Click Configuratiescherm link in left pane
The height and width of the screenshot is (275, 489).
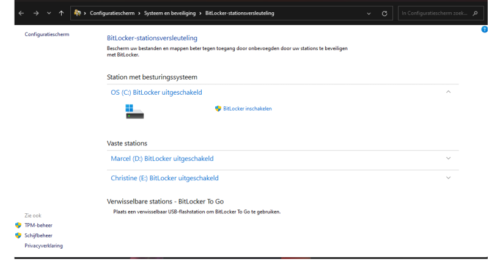coord(46,34)
